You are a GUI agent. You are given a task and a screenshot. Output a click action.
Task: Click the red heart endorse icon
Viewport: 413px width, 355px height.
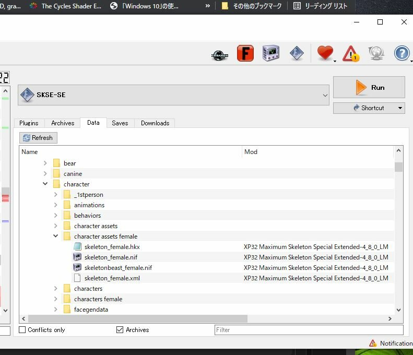coord(325,53)
